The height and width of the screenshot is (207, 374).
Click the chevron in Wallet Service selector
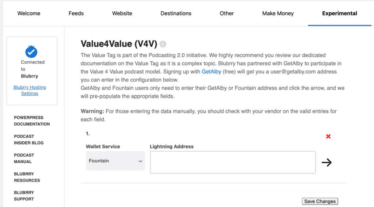141,161
